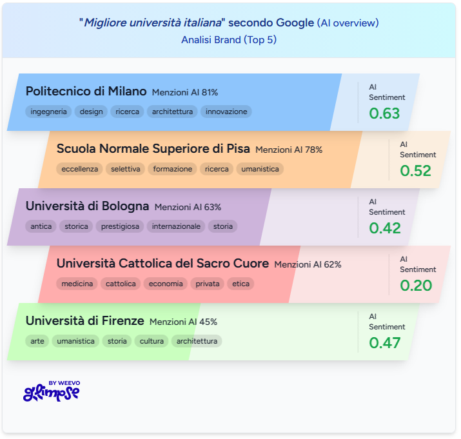The image size is (461, 439).
Task: Open the Università di Firenze entry
Action: pyautogui.click(x=84, y=321)
